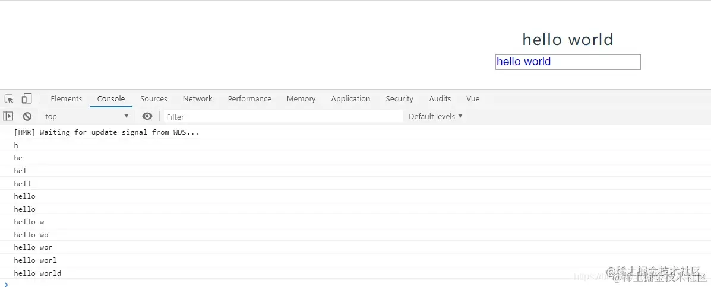This screenshot has width=711, height=287.
Task: Click the hello world page heading
Action: coord(568,39)
